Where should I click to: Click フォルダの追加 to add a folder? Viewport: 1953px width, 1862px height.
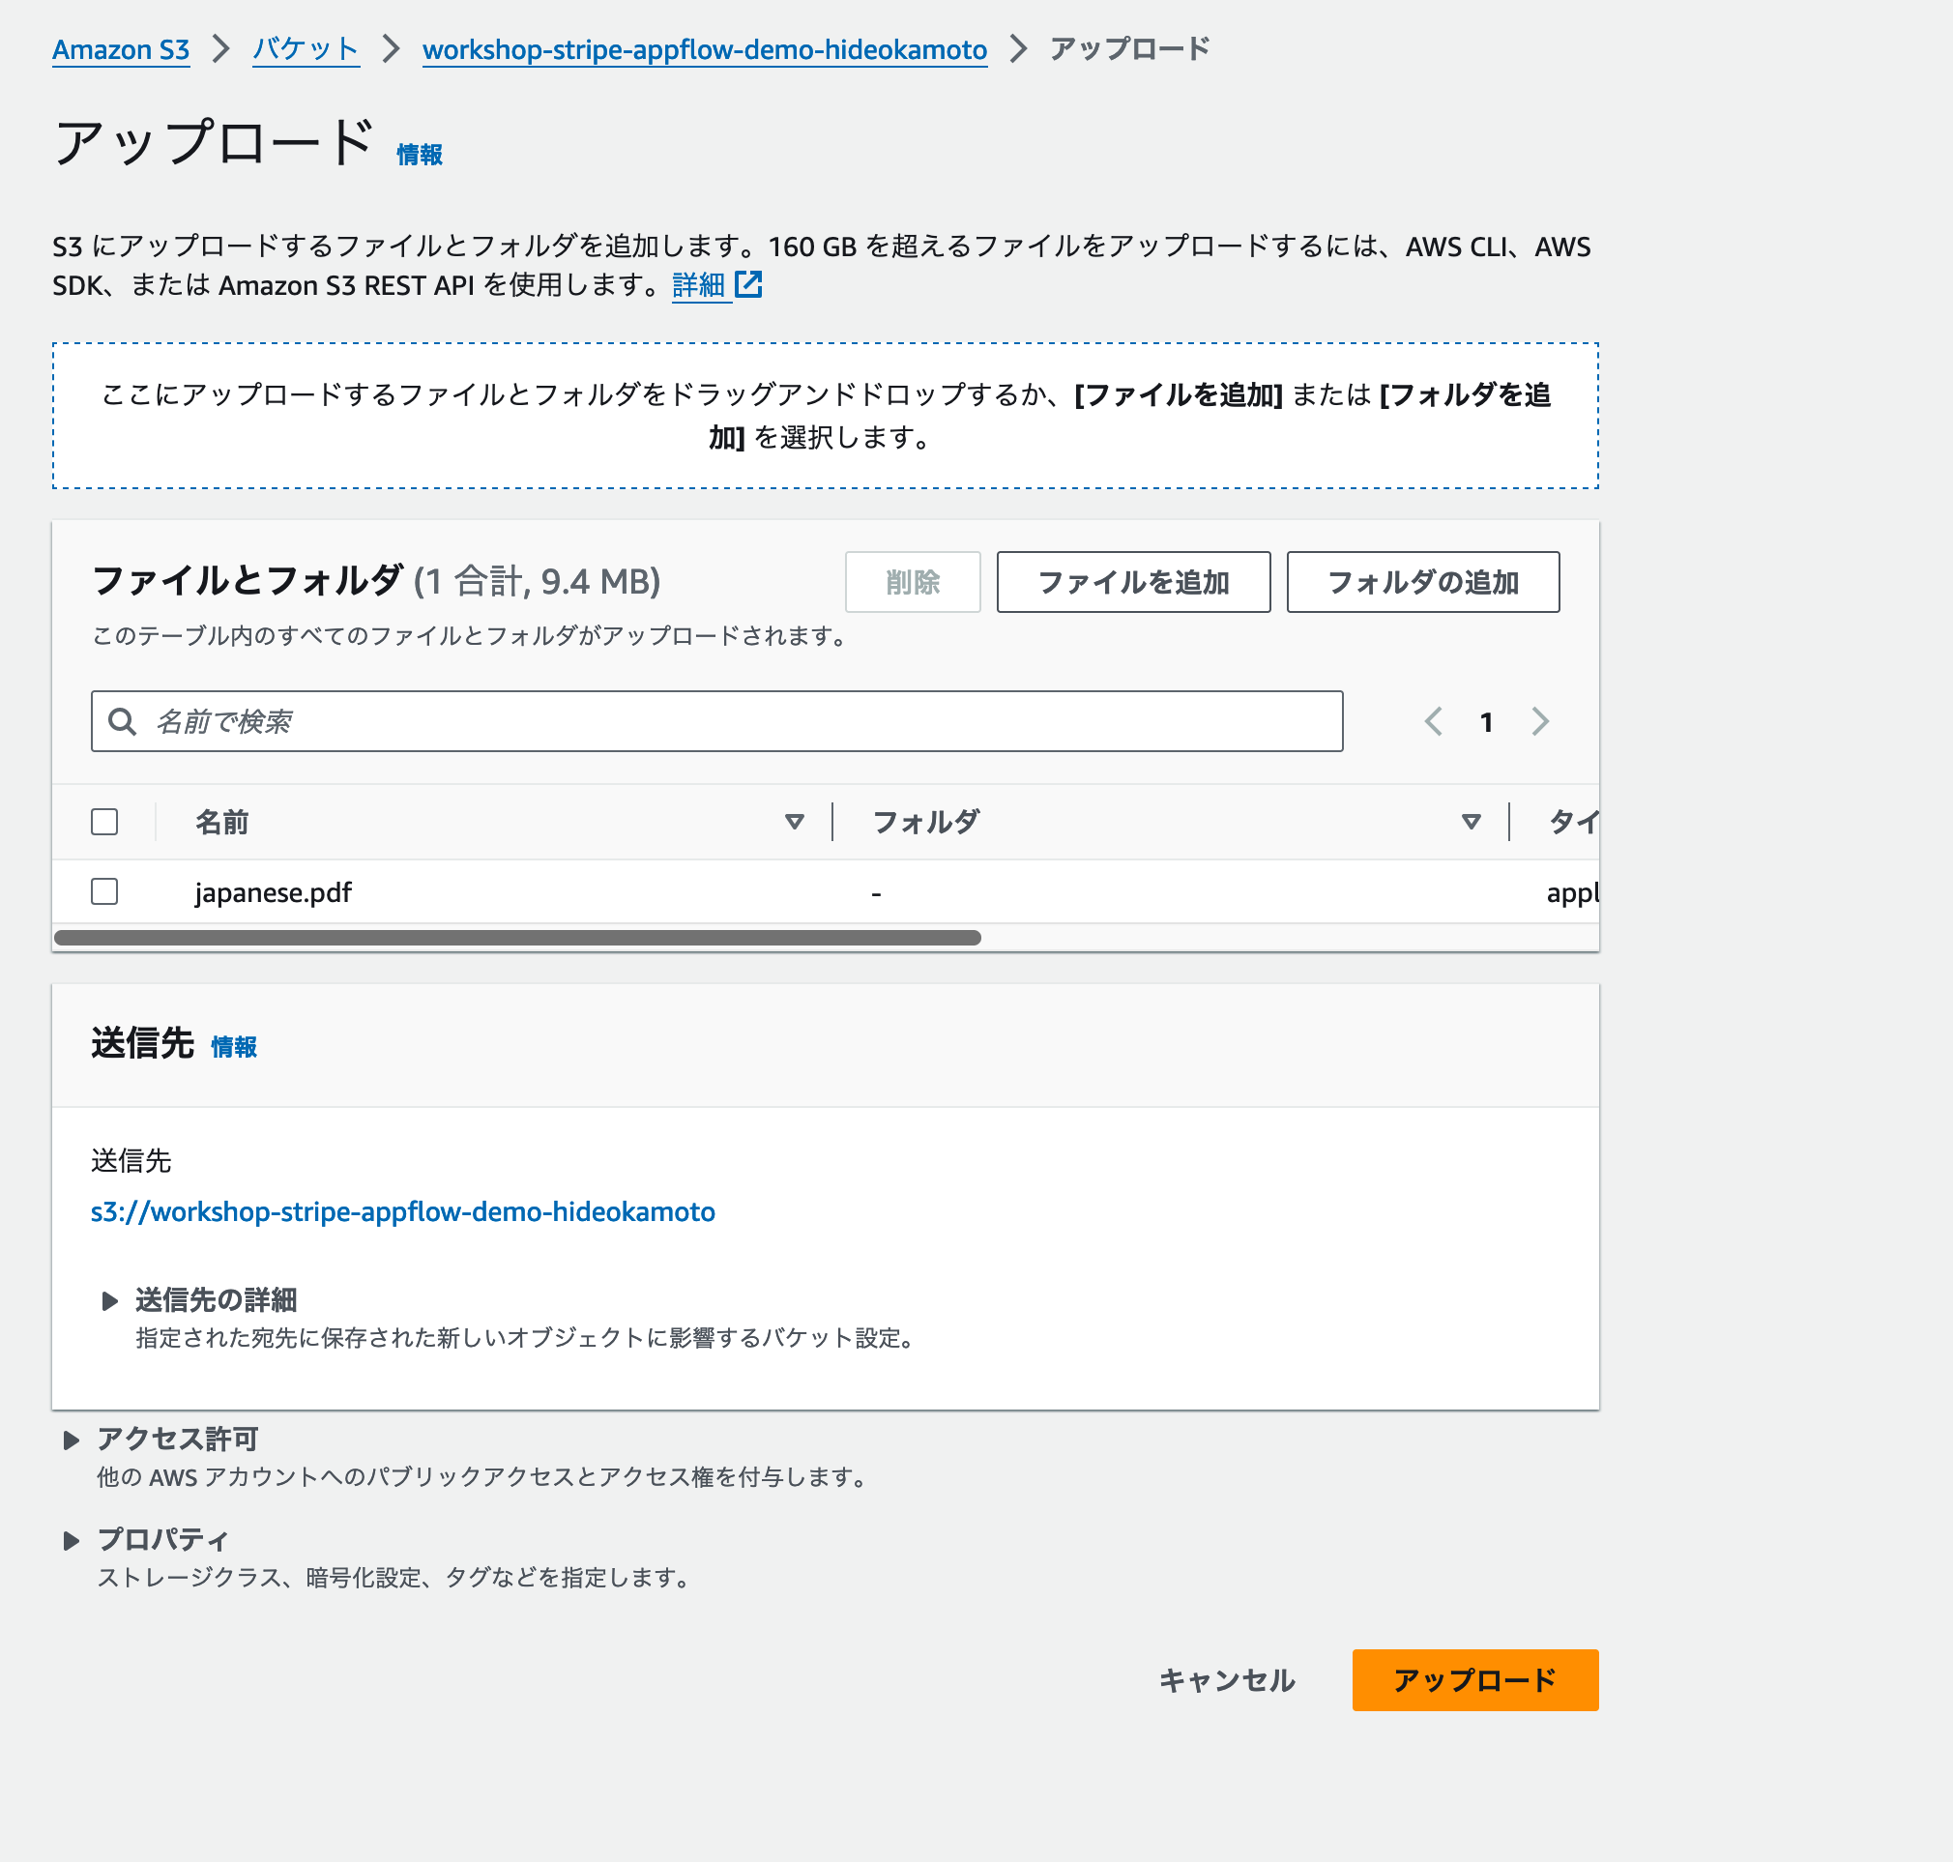coord(1422,583)
